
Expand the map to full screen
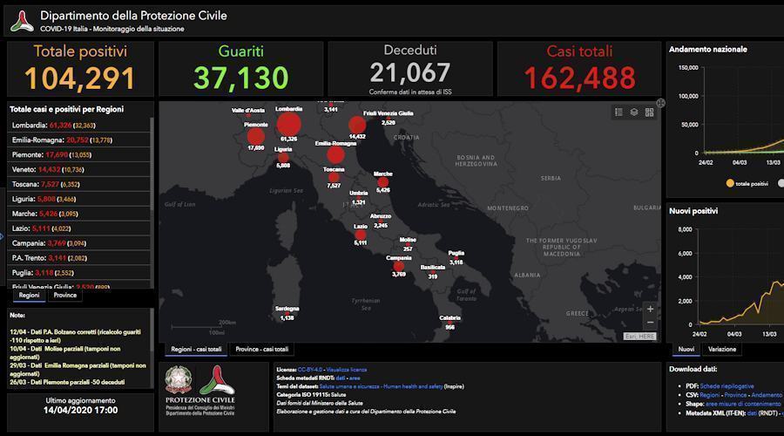click(660, 103)
